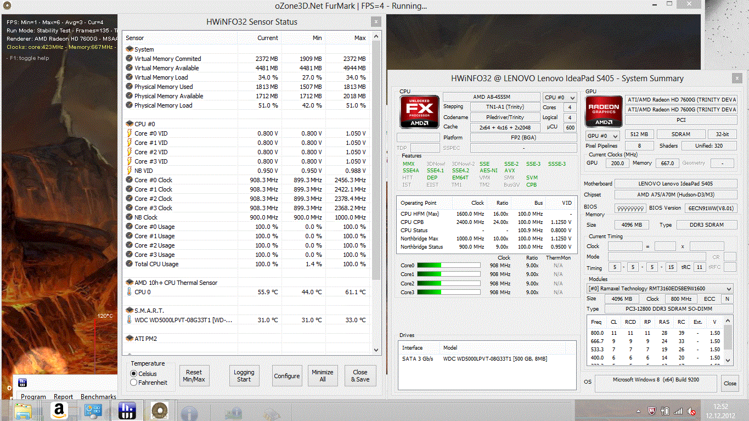The height and width of the screenshot is (421, 749).
Task: Open the McAfee tray icon
Action: (x=651, y=411)
